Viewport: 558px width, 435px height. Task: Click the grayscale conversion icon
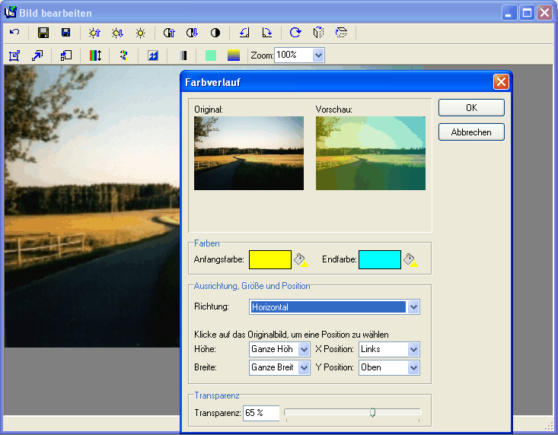click(183, 56)
